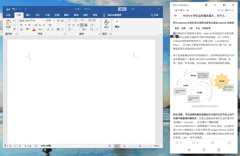Tap 复制 in the phone selection popup

coord(177,28)
